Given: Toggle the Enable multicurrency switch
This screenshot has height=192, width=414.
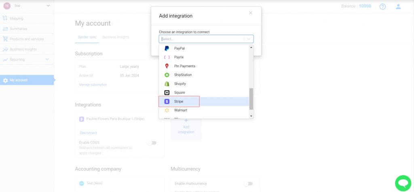Looking at the screenshot, I should [248, 184].
